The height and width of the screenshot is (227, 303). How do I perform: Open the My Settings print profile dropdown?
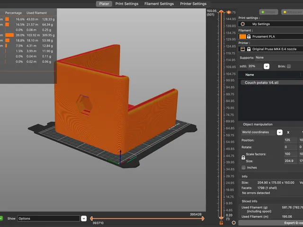[x=270, y=24]
